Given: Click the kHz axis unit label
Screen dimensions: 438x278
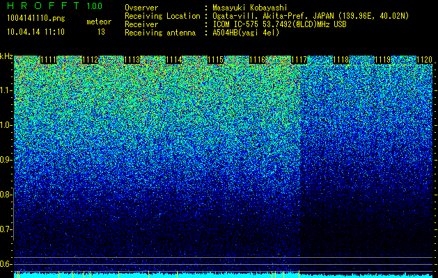Looking at the screenshot, I should coord(6,56).
